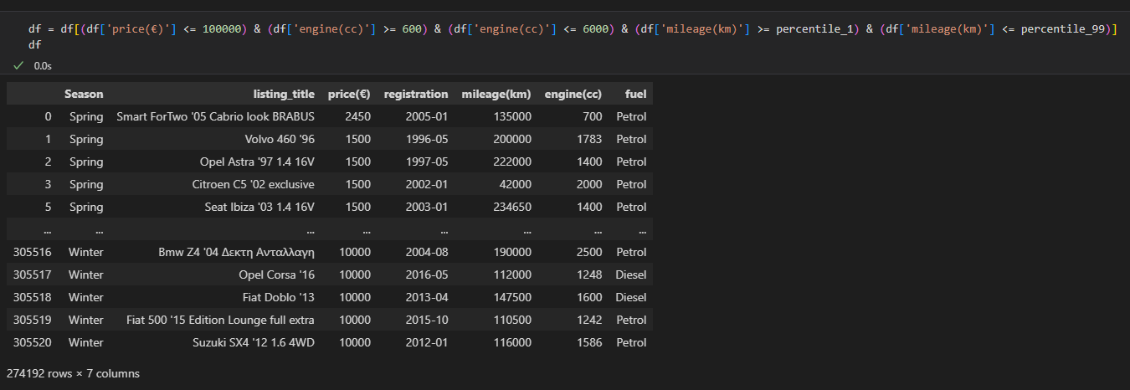Click row index 305519

(x=33, y=320)
